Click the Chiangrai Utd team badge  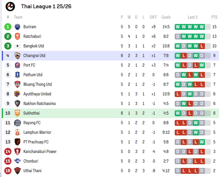click(17, 55)
